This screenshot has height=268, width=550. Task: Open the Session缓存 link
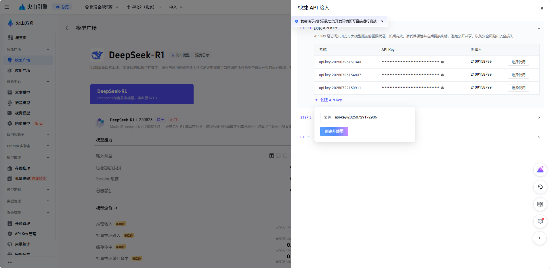(x=107, y=179)
